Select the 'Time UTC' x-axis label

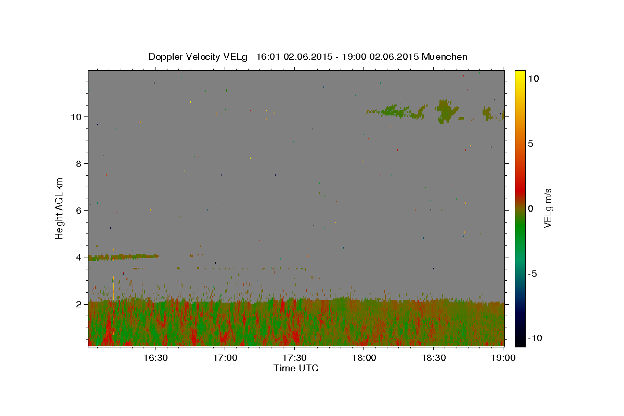296,368
